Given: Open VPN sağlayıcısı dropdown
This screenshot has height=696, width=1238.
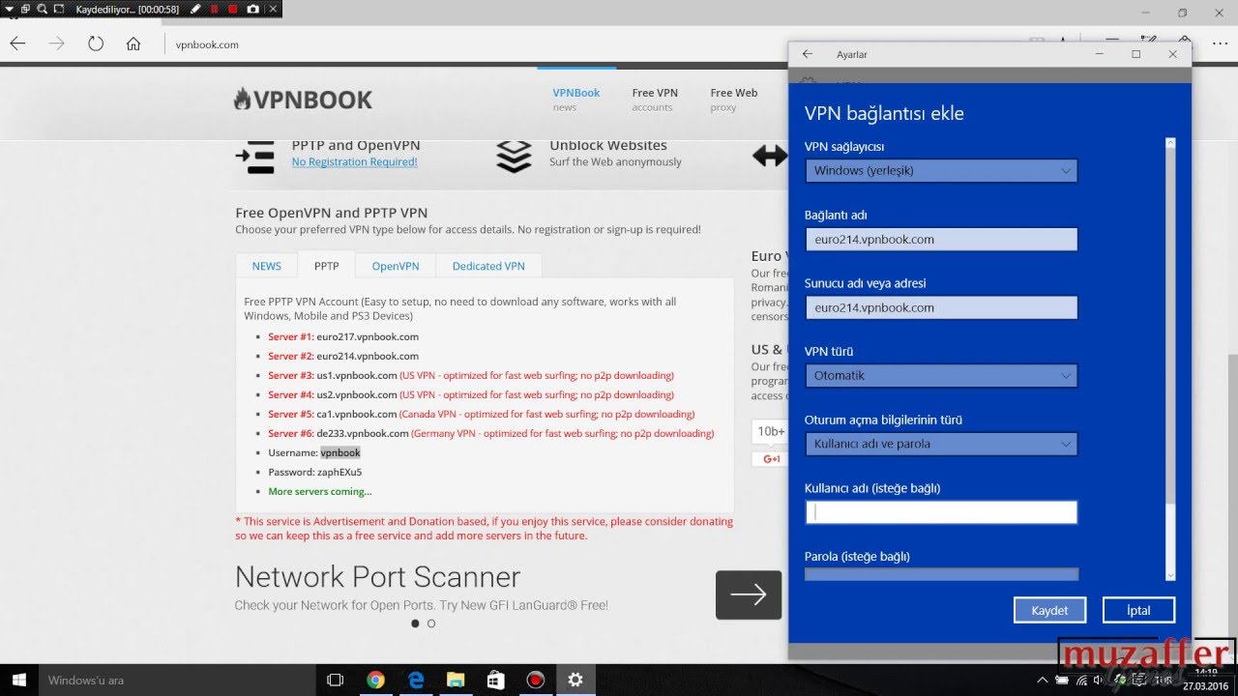Looking at the screenshot, I should (x=941, y=171).
